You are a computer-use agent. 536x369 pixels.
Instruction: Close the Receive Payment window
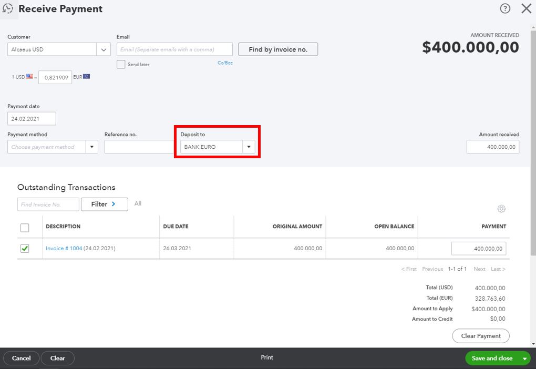point(526,8)
